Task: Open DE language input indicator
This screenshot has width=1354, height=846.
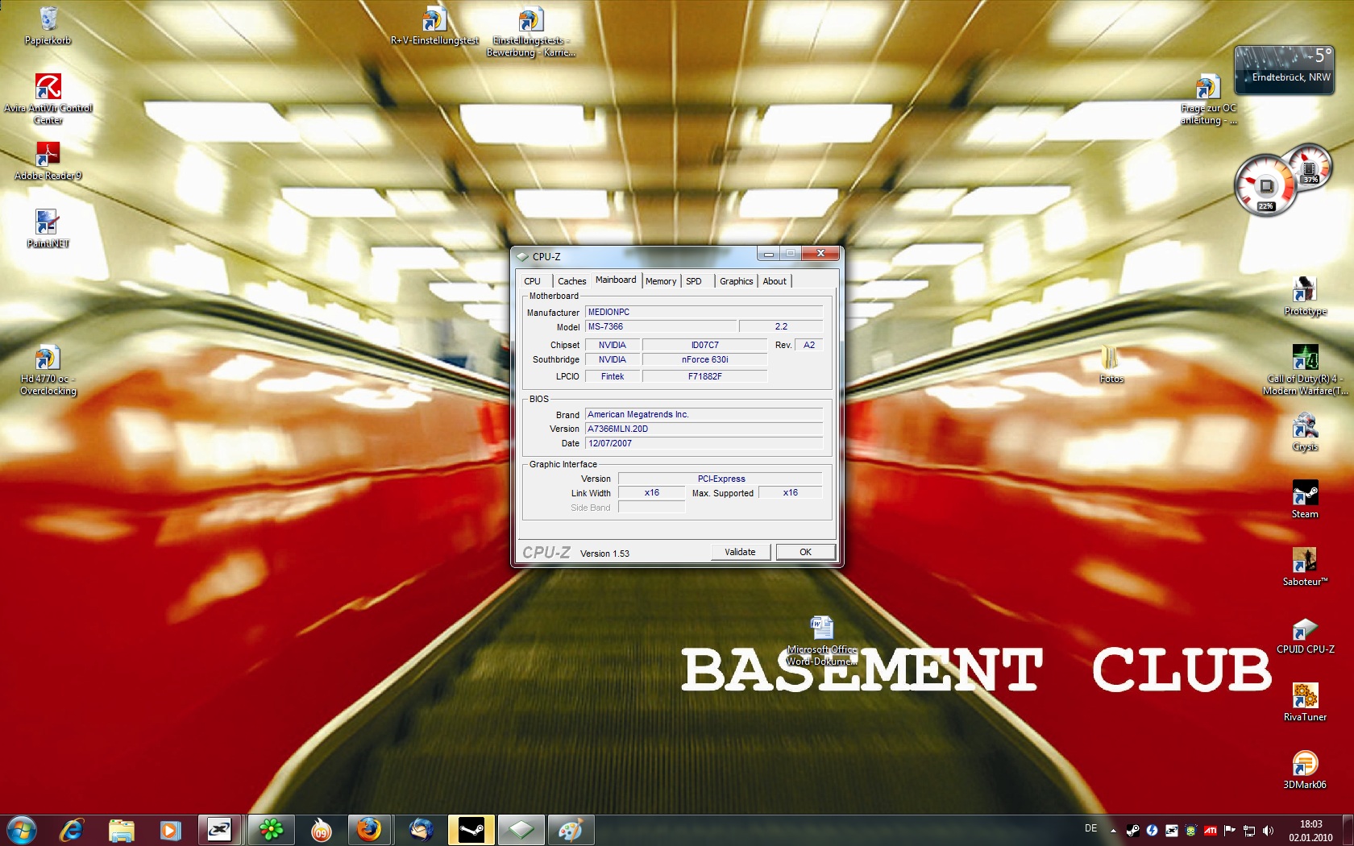Action: 1091,828
